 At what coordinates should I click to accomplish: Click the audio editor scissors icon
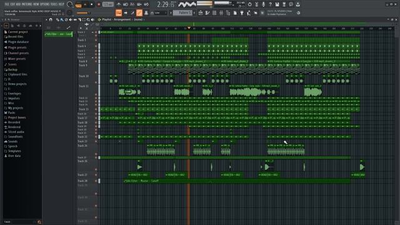[x=257, y=4]
